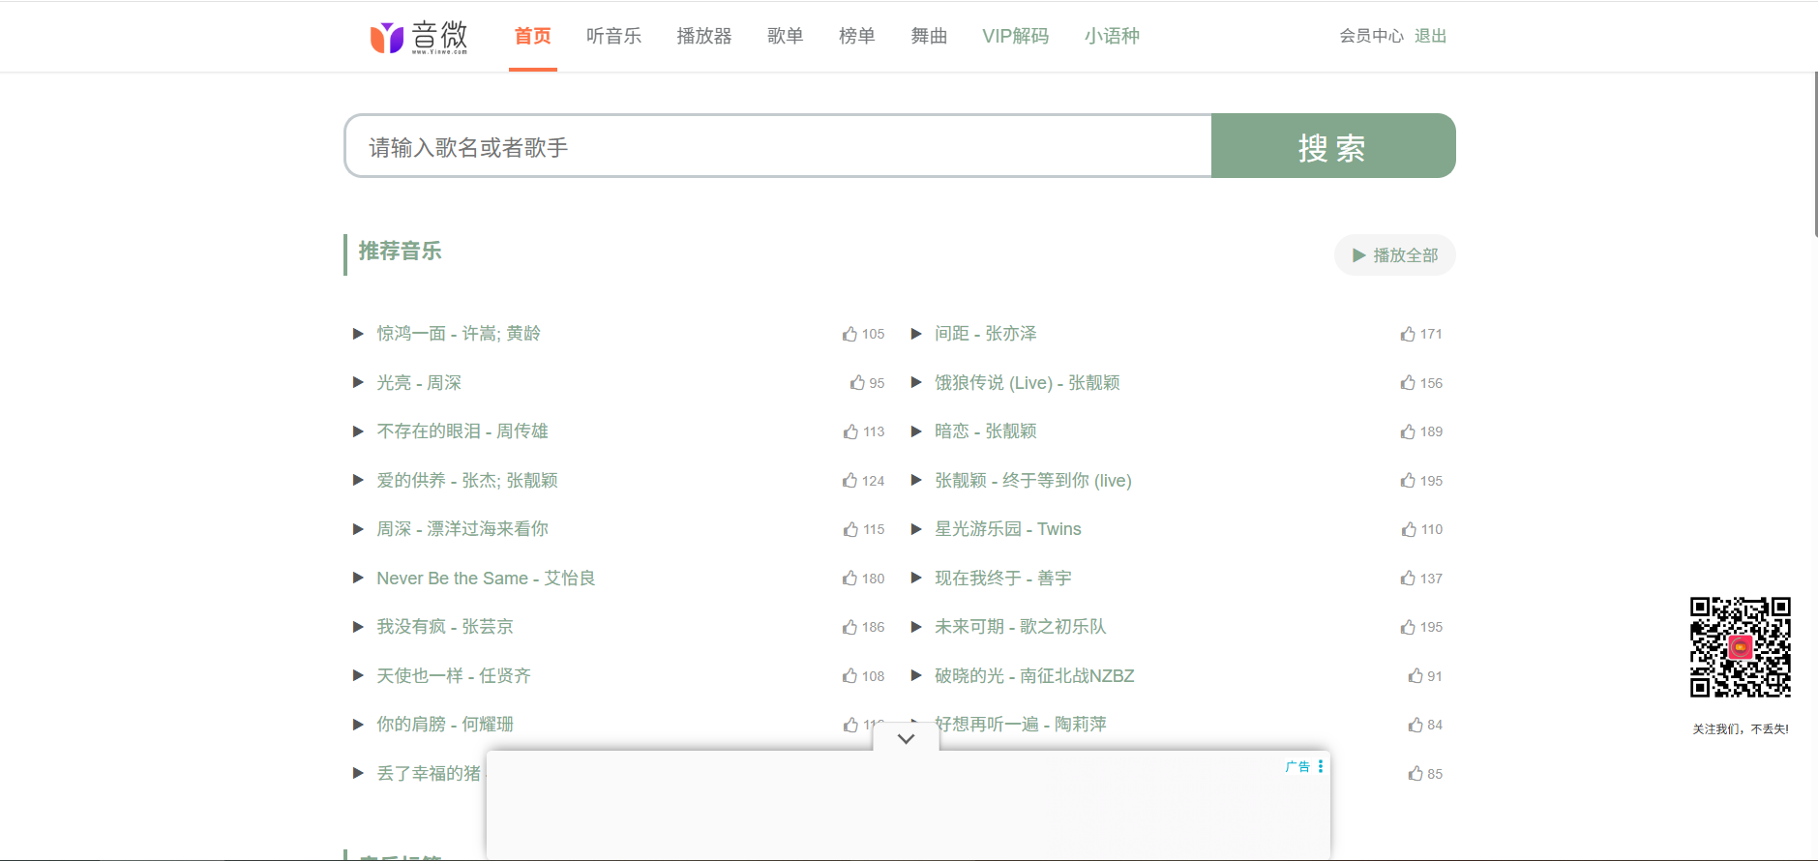
Task: Open the 听音乐 navigation tab
Action: 613,37
